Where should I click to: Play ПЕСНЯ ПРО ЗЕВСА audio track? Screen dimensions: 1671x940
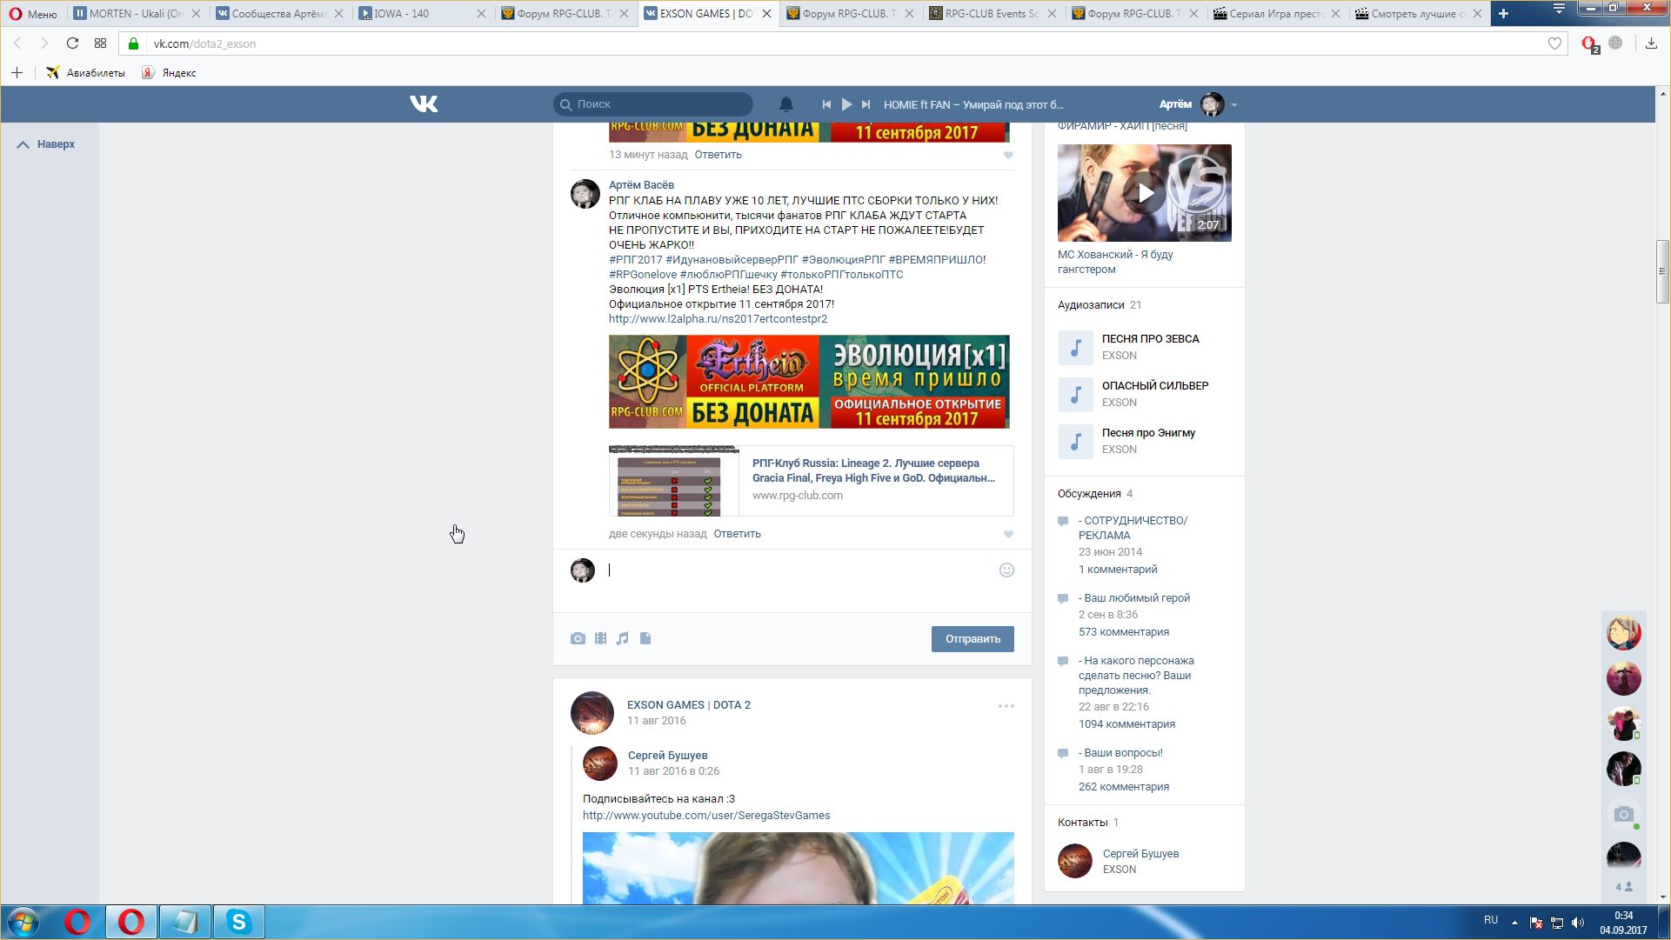pos(1075,348)
